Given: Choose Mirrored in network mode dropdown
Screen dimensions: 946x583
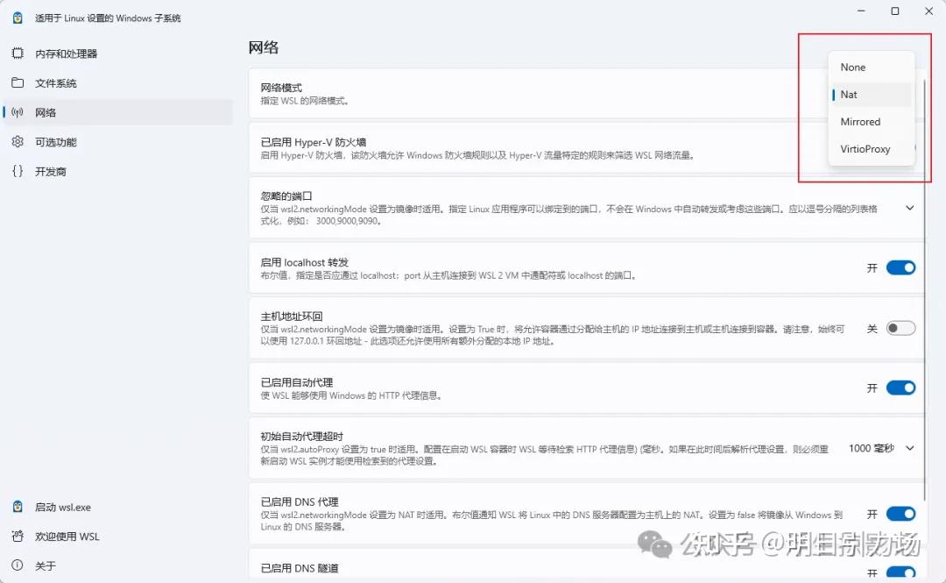Looking at the screenshot, I should [872, 122].
